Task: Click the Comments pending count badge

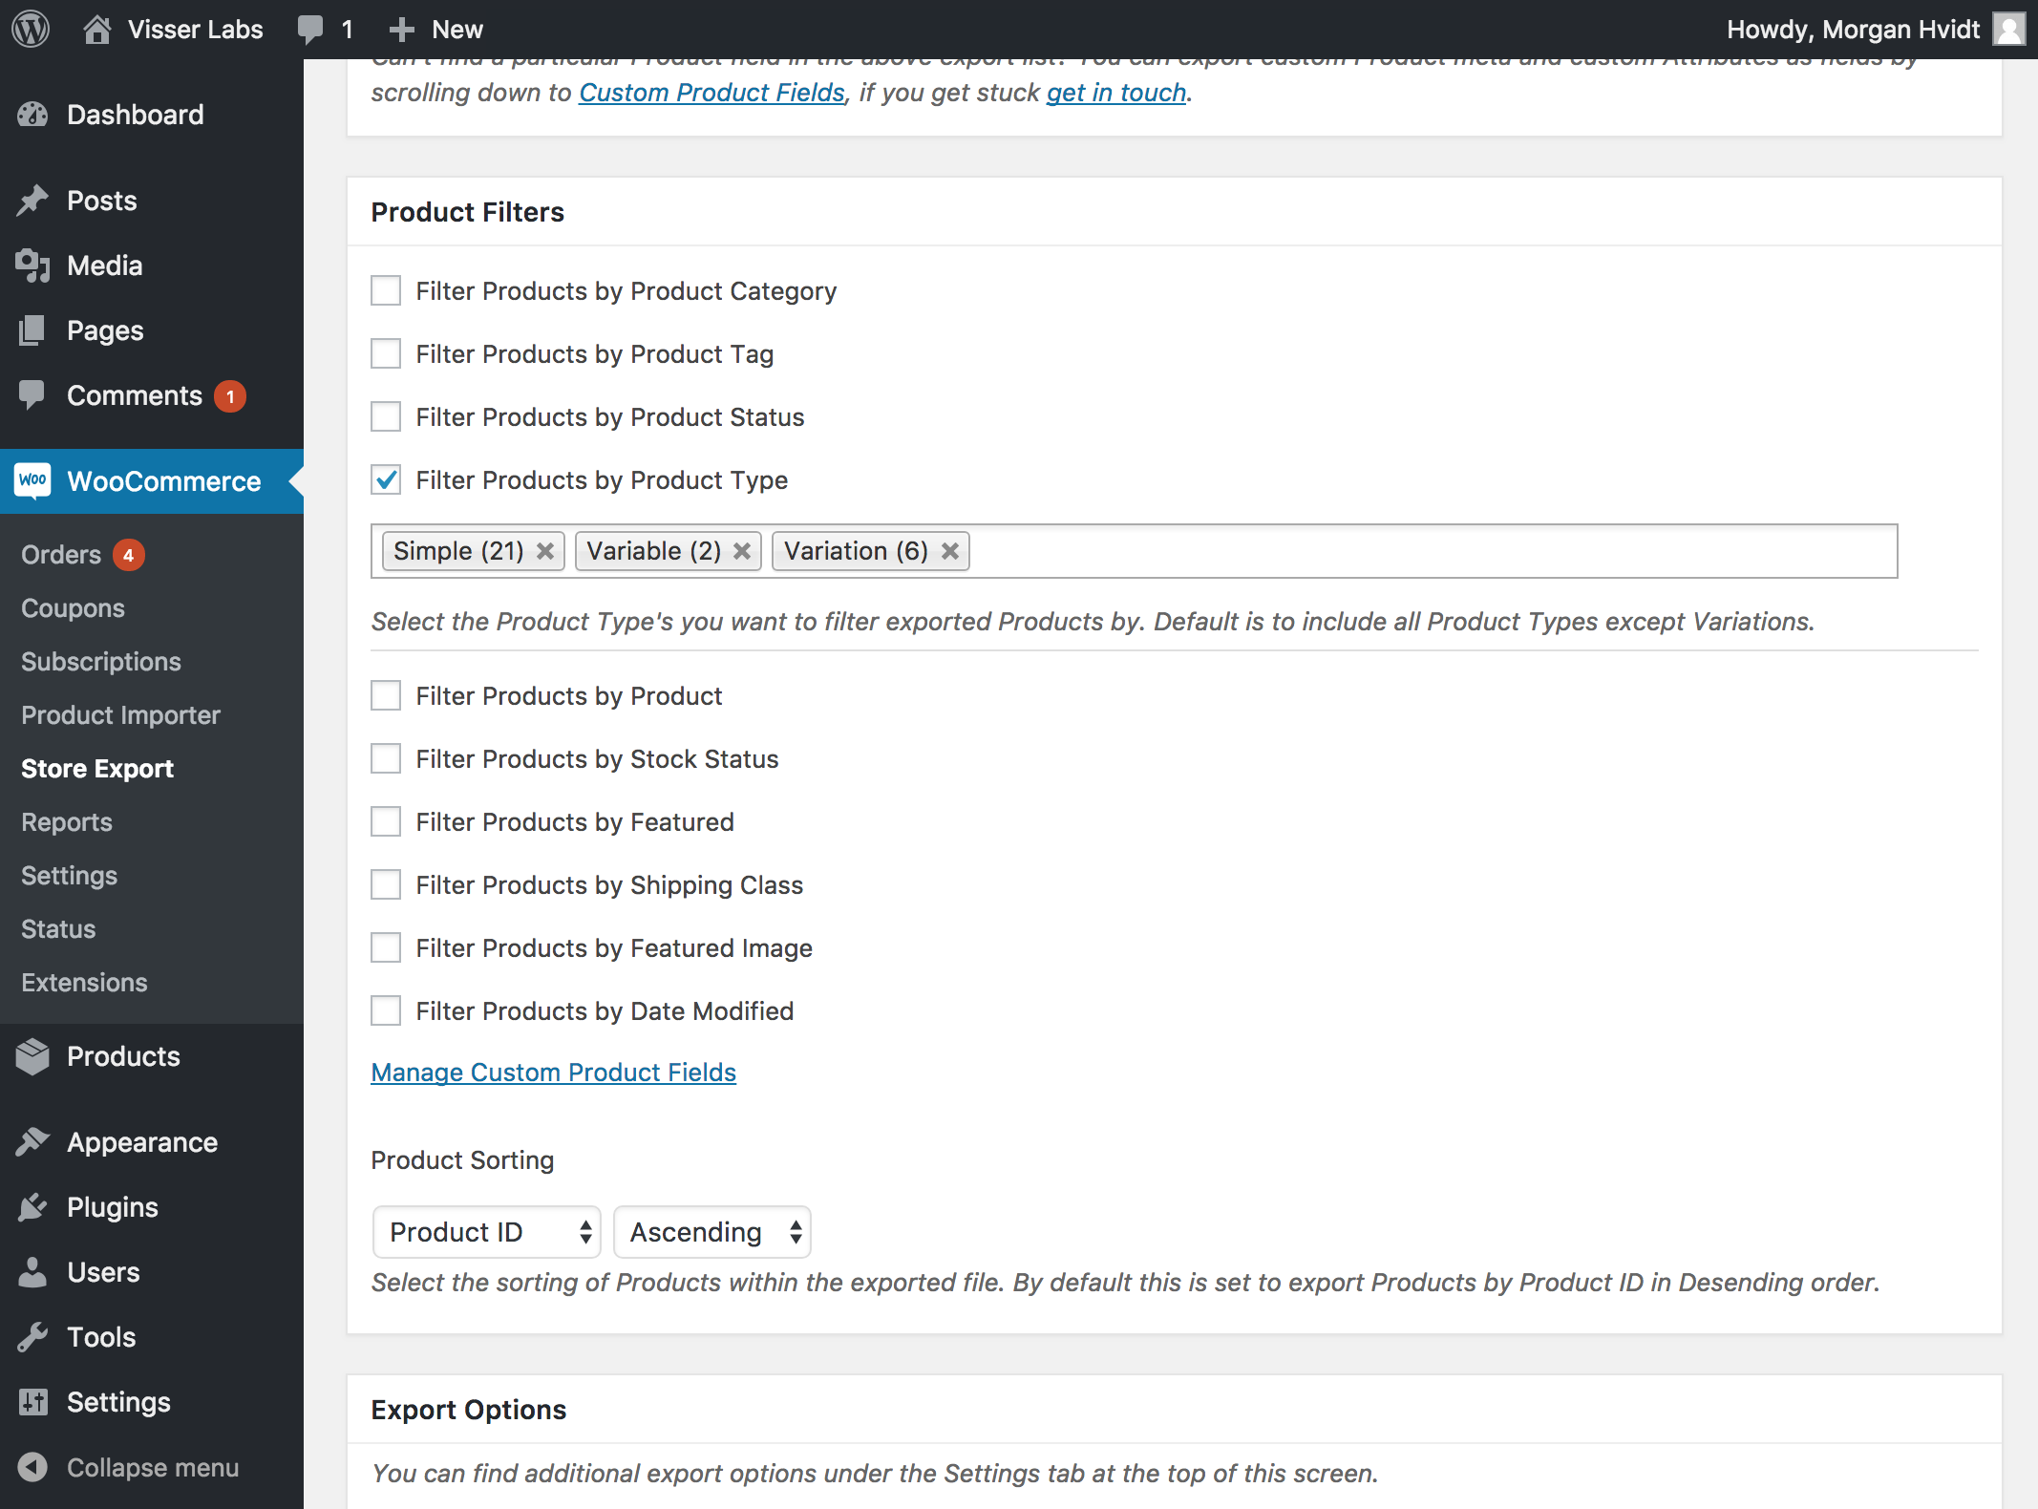Action: coord(230,396)
